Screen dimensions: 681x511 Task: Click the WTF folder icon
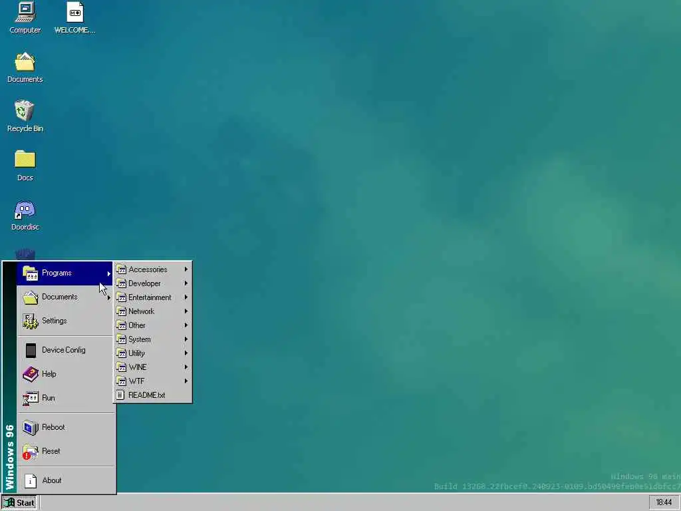click(121, 381)
